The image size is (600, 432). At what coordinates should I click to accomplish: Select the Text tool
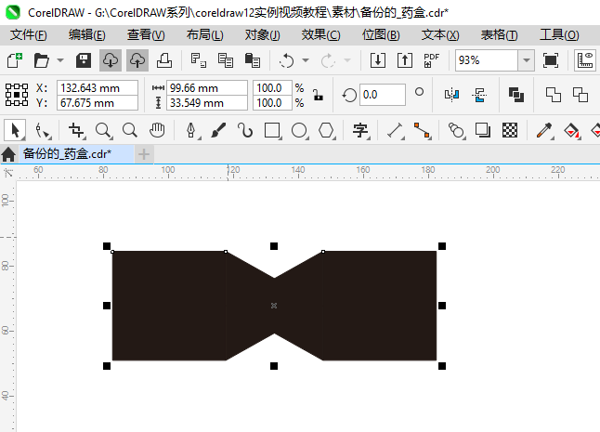[x=360, y=130]
